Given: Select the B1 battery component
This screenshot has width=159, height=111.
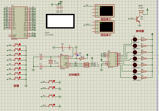Looking at the screenshot, I should pyautogui.click(x=66, y=47).
